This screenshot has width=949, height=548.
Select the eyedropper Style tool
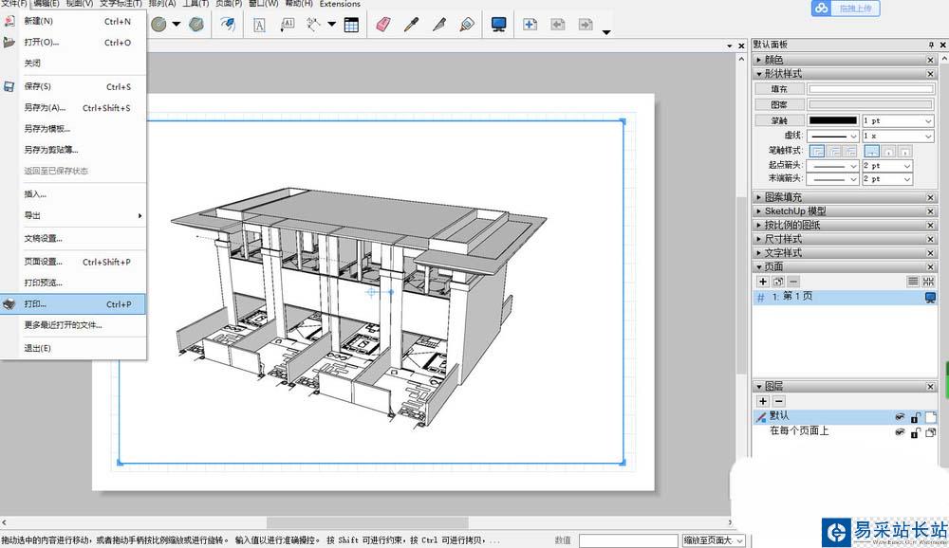point(411,25)
